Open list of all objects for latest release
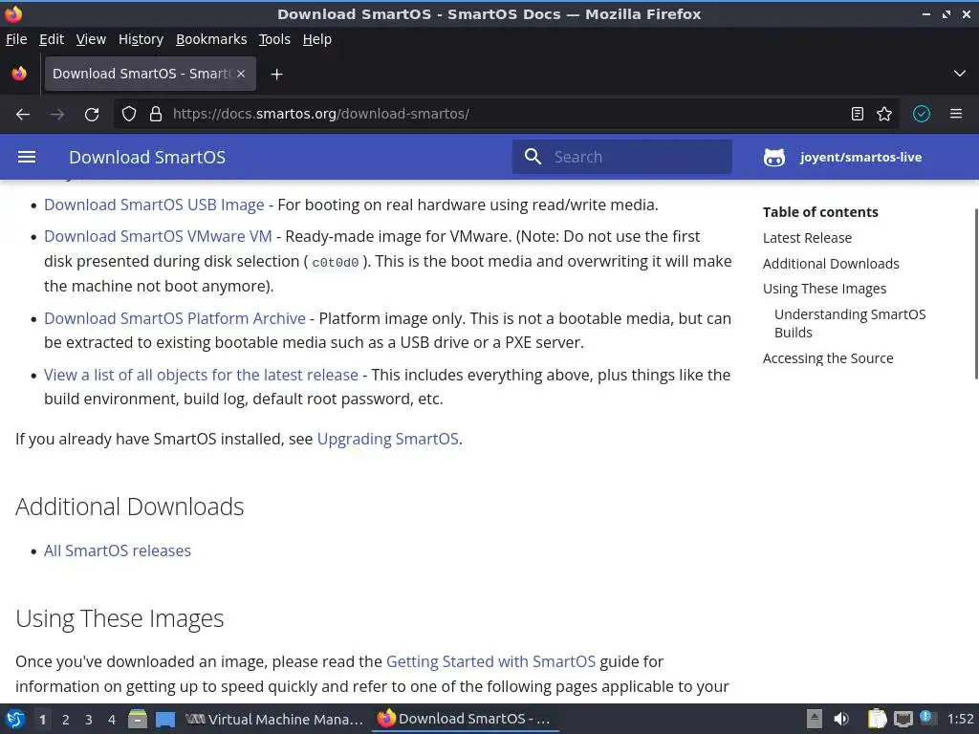Image resolution: width=979 pixels, height=734 pixels. coord(201,375)
